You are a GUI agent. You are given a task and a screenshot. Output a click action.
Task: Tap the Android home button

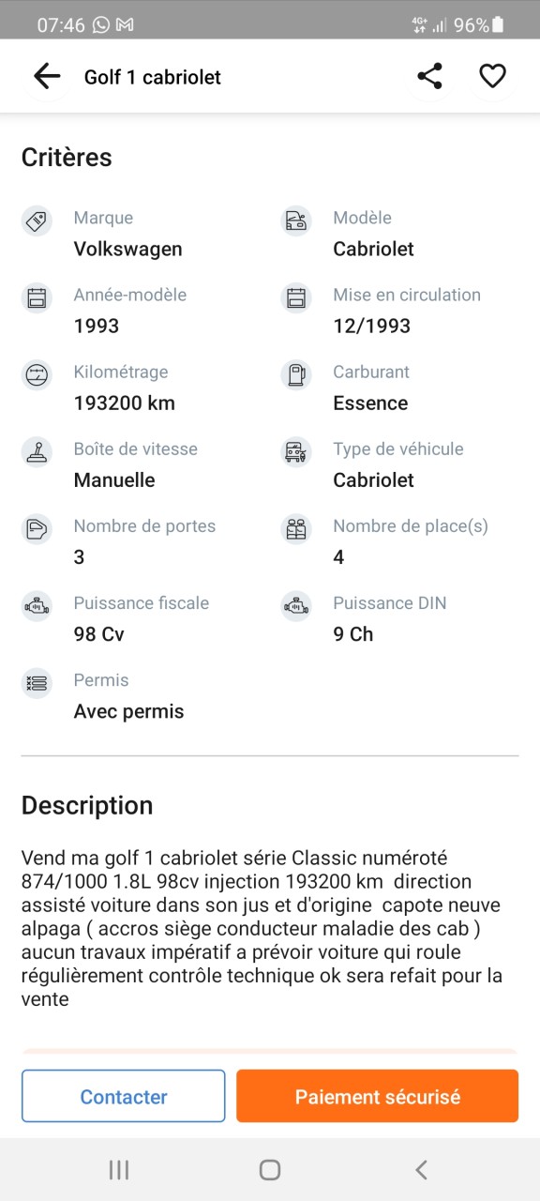click(270, 1169)
